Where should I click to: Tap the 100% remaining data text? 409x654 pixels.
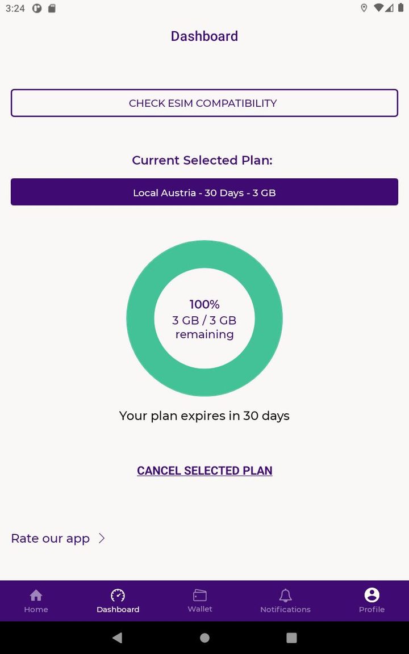pyautogui.click(x=204, y=304)
